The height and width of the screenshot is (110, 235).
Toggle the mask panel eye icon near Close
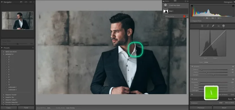192,94
